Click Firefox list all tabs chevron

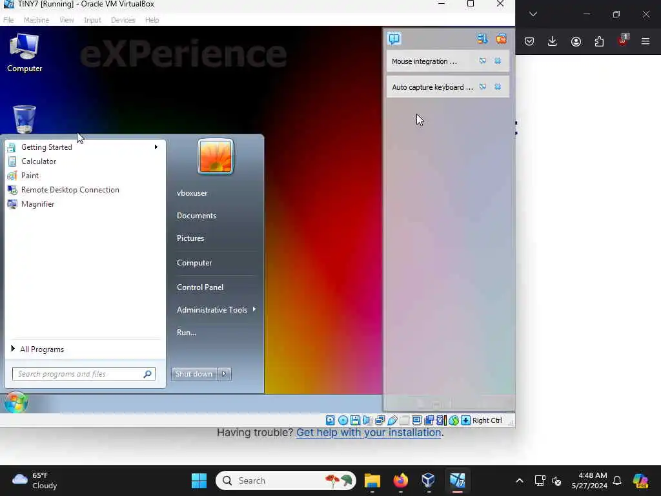pos(533,14)
